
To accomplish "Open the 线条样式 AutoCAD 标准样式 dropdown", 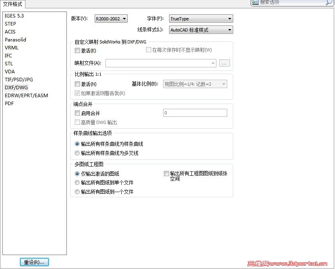I will pos(230,29).
